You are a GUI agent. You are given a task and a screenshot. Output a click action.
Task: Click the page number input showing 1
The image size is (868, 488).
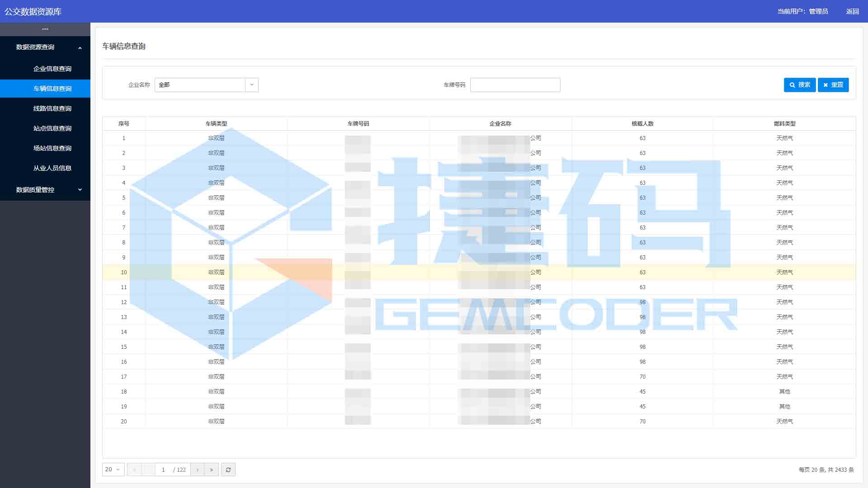(163, 469)
